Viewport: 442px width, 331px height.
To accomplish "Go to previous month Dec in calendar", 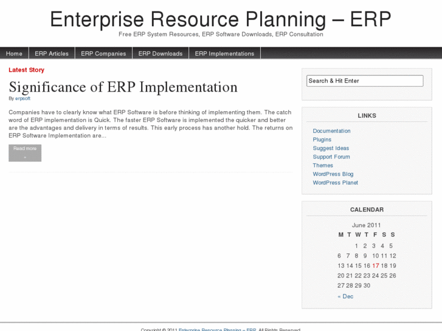I will tap(345, 296).
